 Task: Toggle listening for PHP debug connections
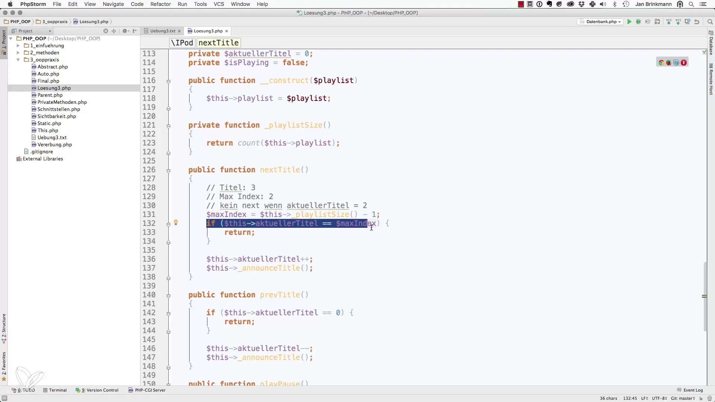point(657,22)
